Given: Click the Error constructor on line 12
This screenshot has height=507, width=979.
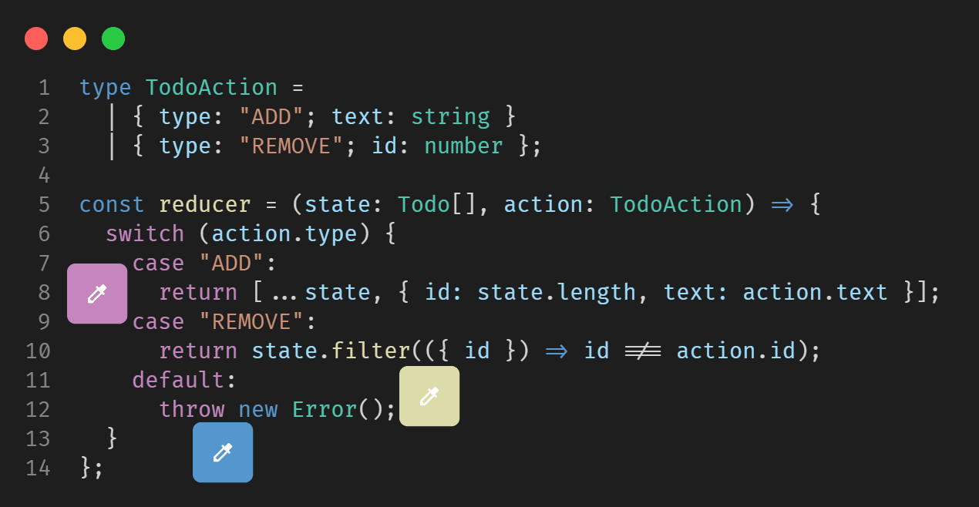Looking at the screenshot, I should pos(322,409).
